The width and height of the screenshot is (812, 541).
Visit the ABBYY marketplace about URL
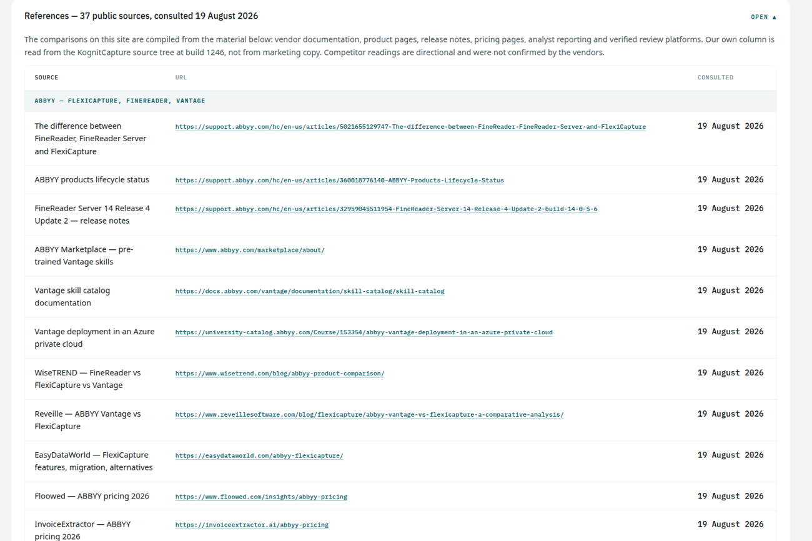(250, 251)
